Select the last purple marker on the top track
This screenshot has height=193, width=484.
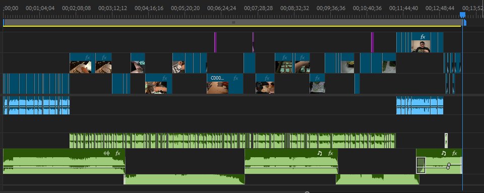372,42
